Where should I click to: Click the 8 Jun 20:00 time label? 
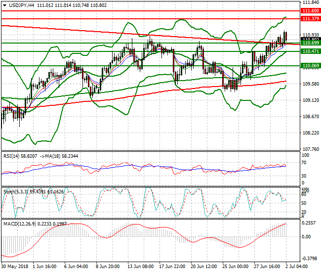coord(108,267)
